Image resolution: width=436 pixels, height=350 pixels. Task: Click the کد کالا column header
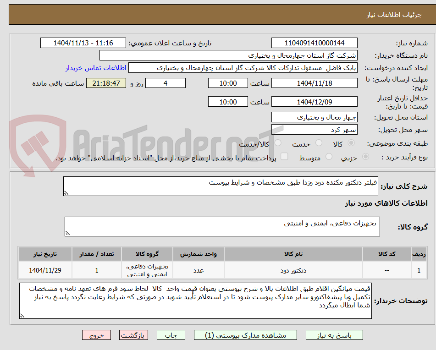[x=387, y=254]
